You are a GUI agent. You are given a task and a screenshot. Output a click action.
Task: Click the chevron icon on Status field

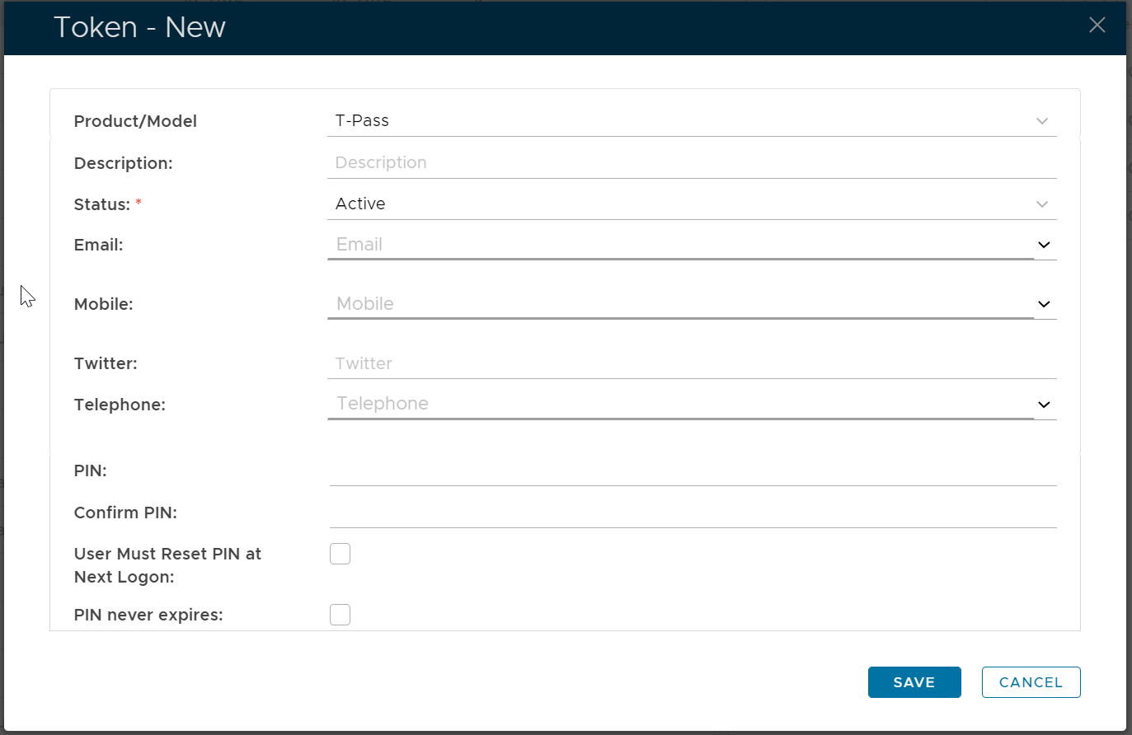coord(1042,204)
